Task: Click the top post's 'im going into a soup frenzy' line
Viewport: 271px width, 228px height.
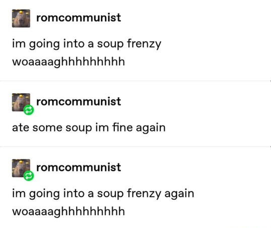Action: coord(87,44)
